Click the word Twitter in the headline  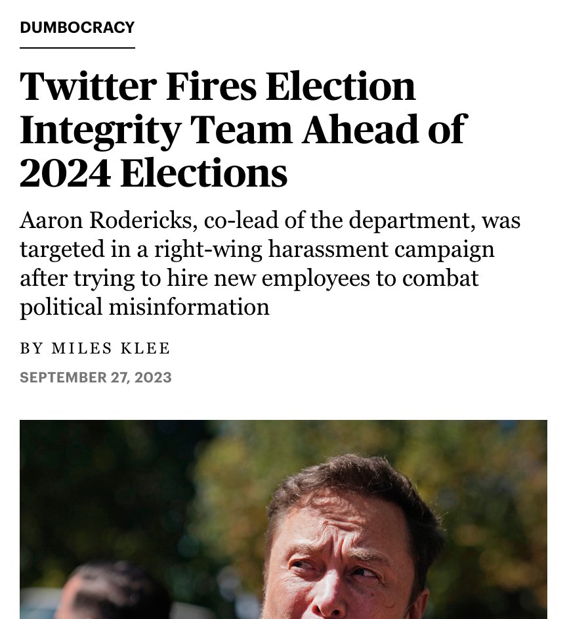pos(89,85)
